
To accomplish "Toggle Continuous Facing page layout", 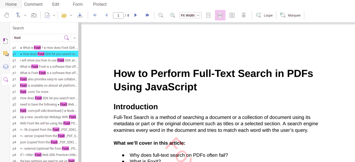I will tap(244, 15).
